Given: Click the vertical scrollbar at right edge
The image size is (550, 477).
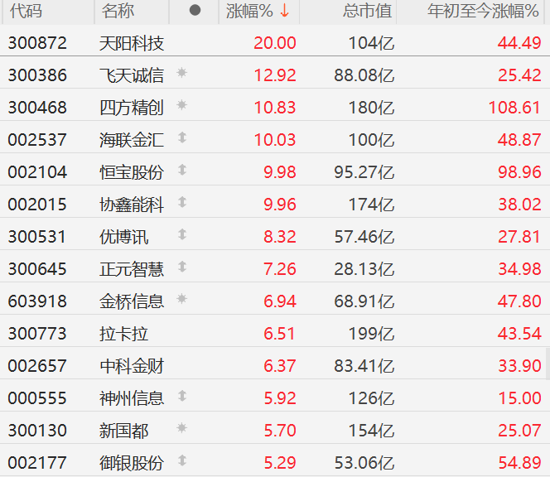Looking at the screenshot, I should (x=548, y=364).
